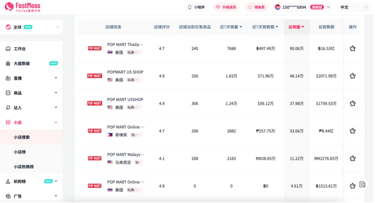Click the globe icon beside 全球
This screenshot has width=375, height=203.
[x=8, y=27]
